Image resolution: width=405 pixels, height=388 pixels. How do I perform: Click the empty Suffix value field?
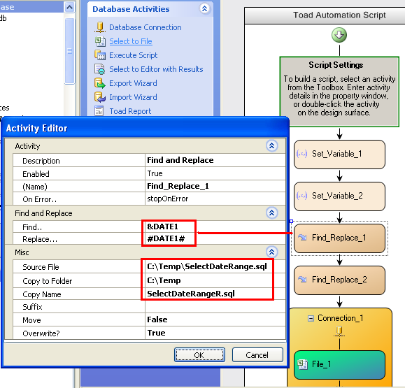(215, 306)
